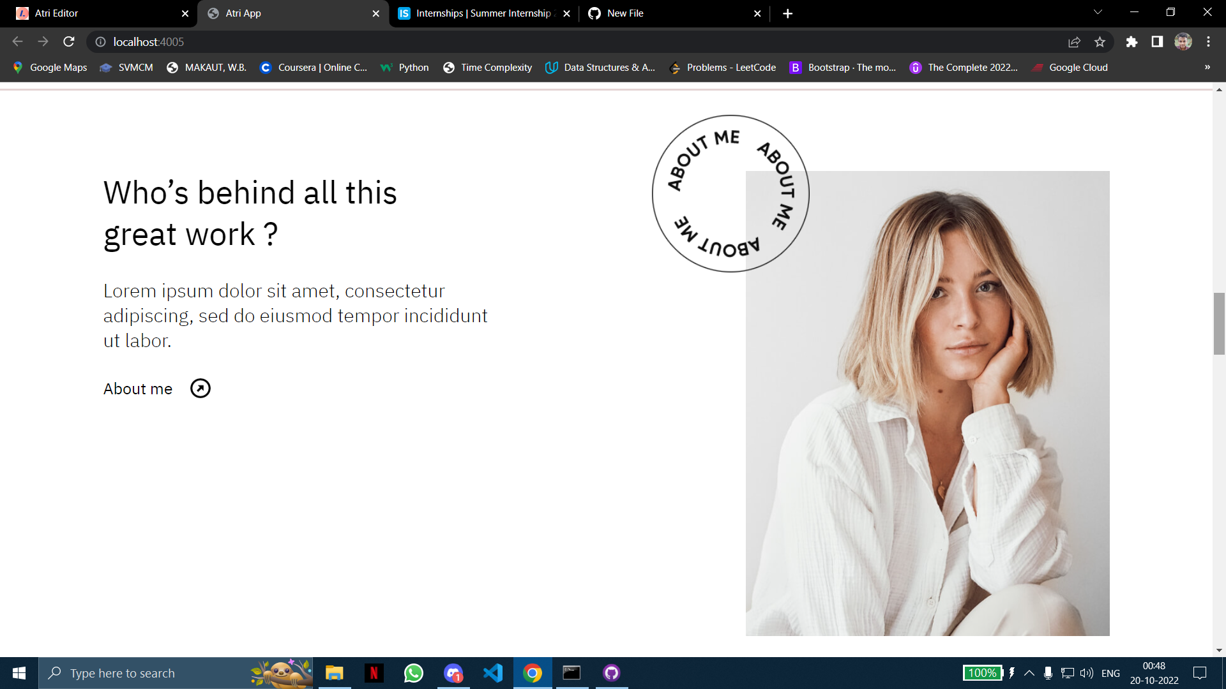Open the volume control in system tray
1226x689 pixels.
(1086, 673)
